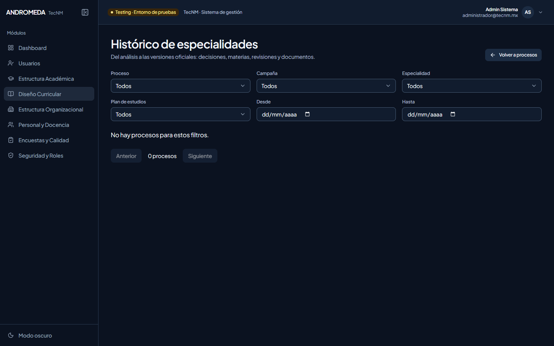Open the Especialidad dropdown
This screenshot has width=554, height=346.
[x=472, y=86]
